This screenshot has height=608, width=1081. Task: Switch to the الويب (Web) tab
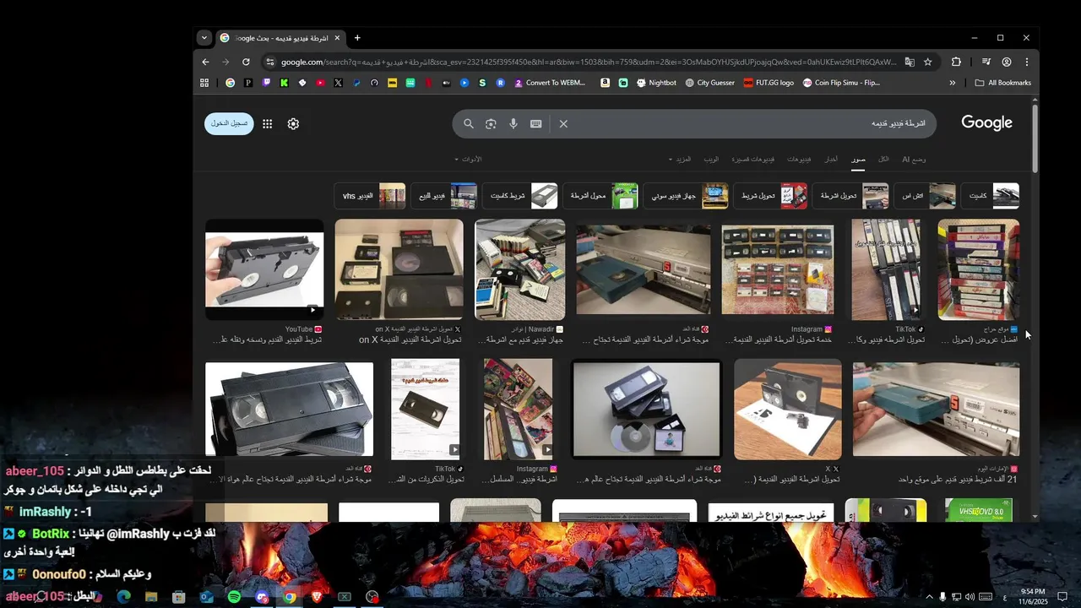click(711, 159)
